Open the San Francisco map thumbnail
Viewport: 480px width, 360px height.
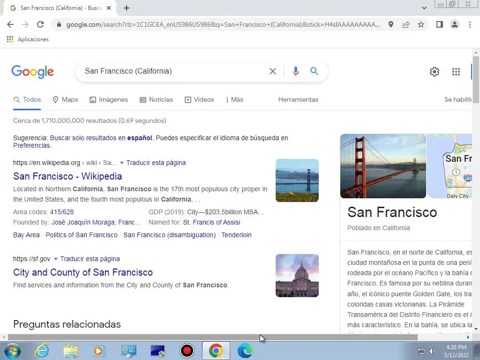tap(450, 166)
